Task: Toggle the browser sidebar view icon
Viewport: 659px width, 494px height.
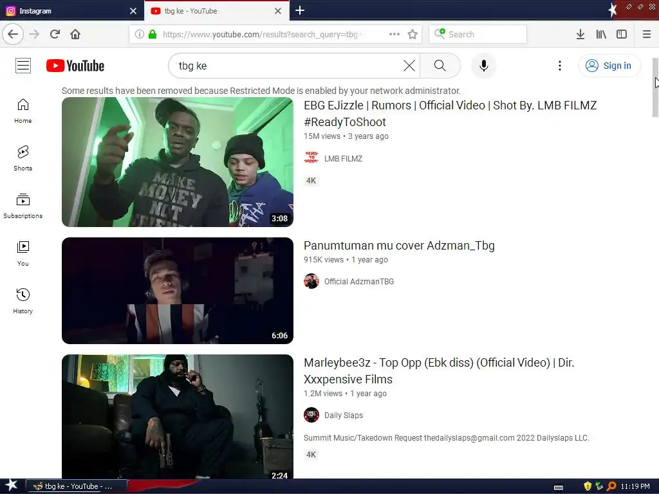Action: coord(622,34)
